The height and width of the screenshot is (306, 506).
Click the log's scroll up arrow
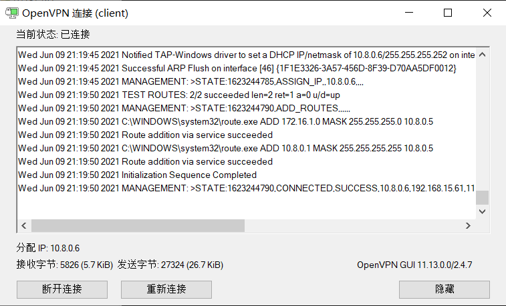[482, 55]
